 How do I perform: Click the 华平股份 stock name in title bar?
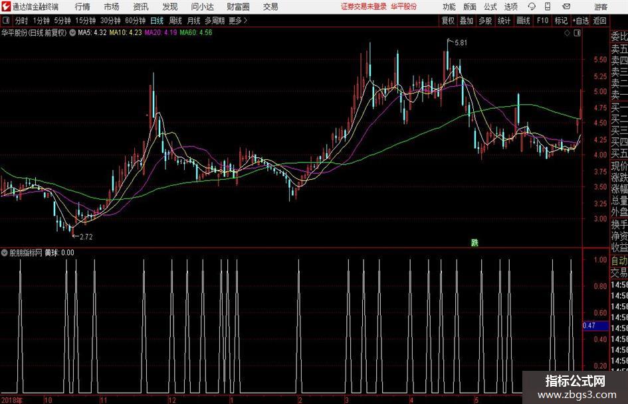click(x=404, y=7)
